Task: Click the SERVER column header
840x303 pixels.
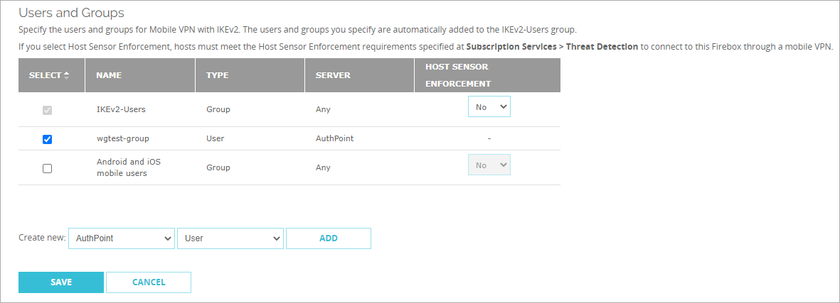Action: point(333,75)
